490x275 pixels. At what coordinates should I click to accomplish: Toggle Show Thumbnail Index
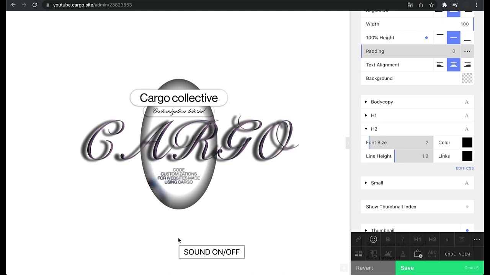coord(467,207)
